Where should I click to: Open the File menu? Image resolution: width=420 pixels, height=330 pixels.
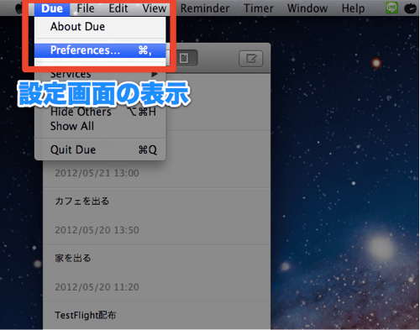coord(86,8)
